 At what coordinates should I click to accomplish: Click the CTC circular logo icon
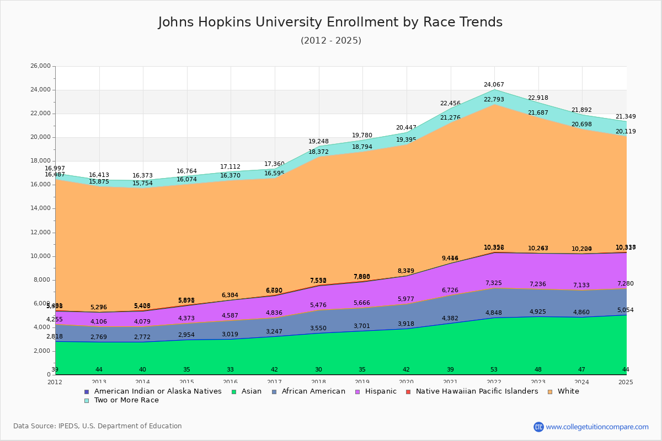coord(540,426)
